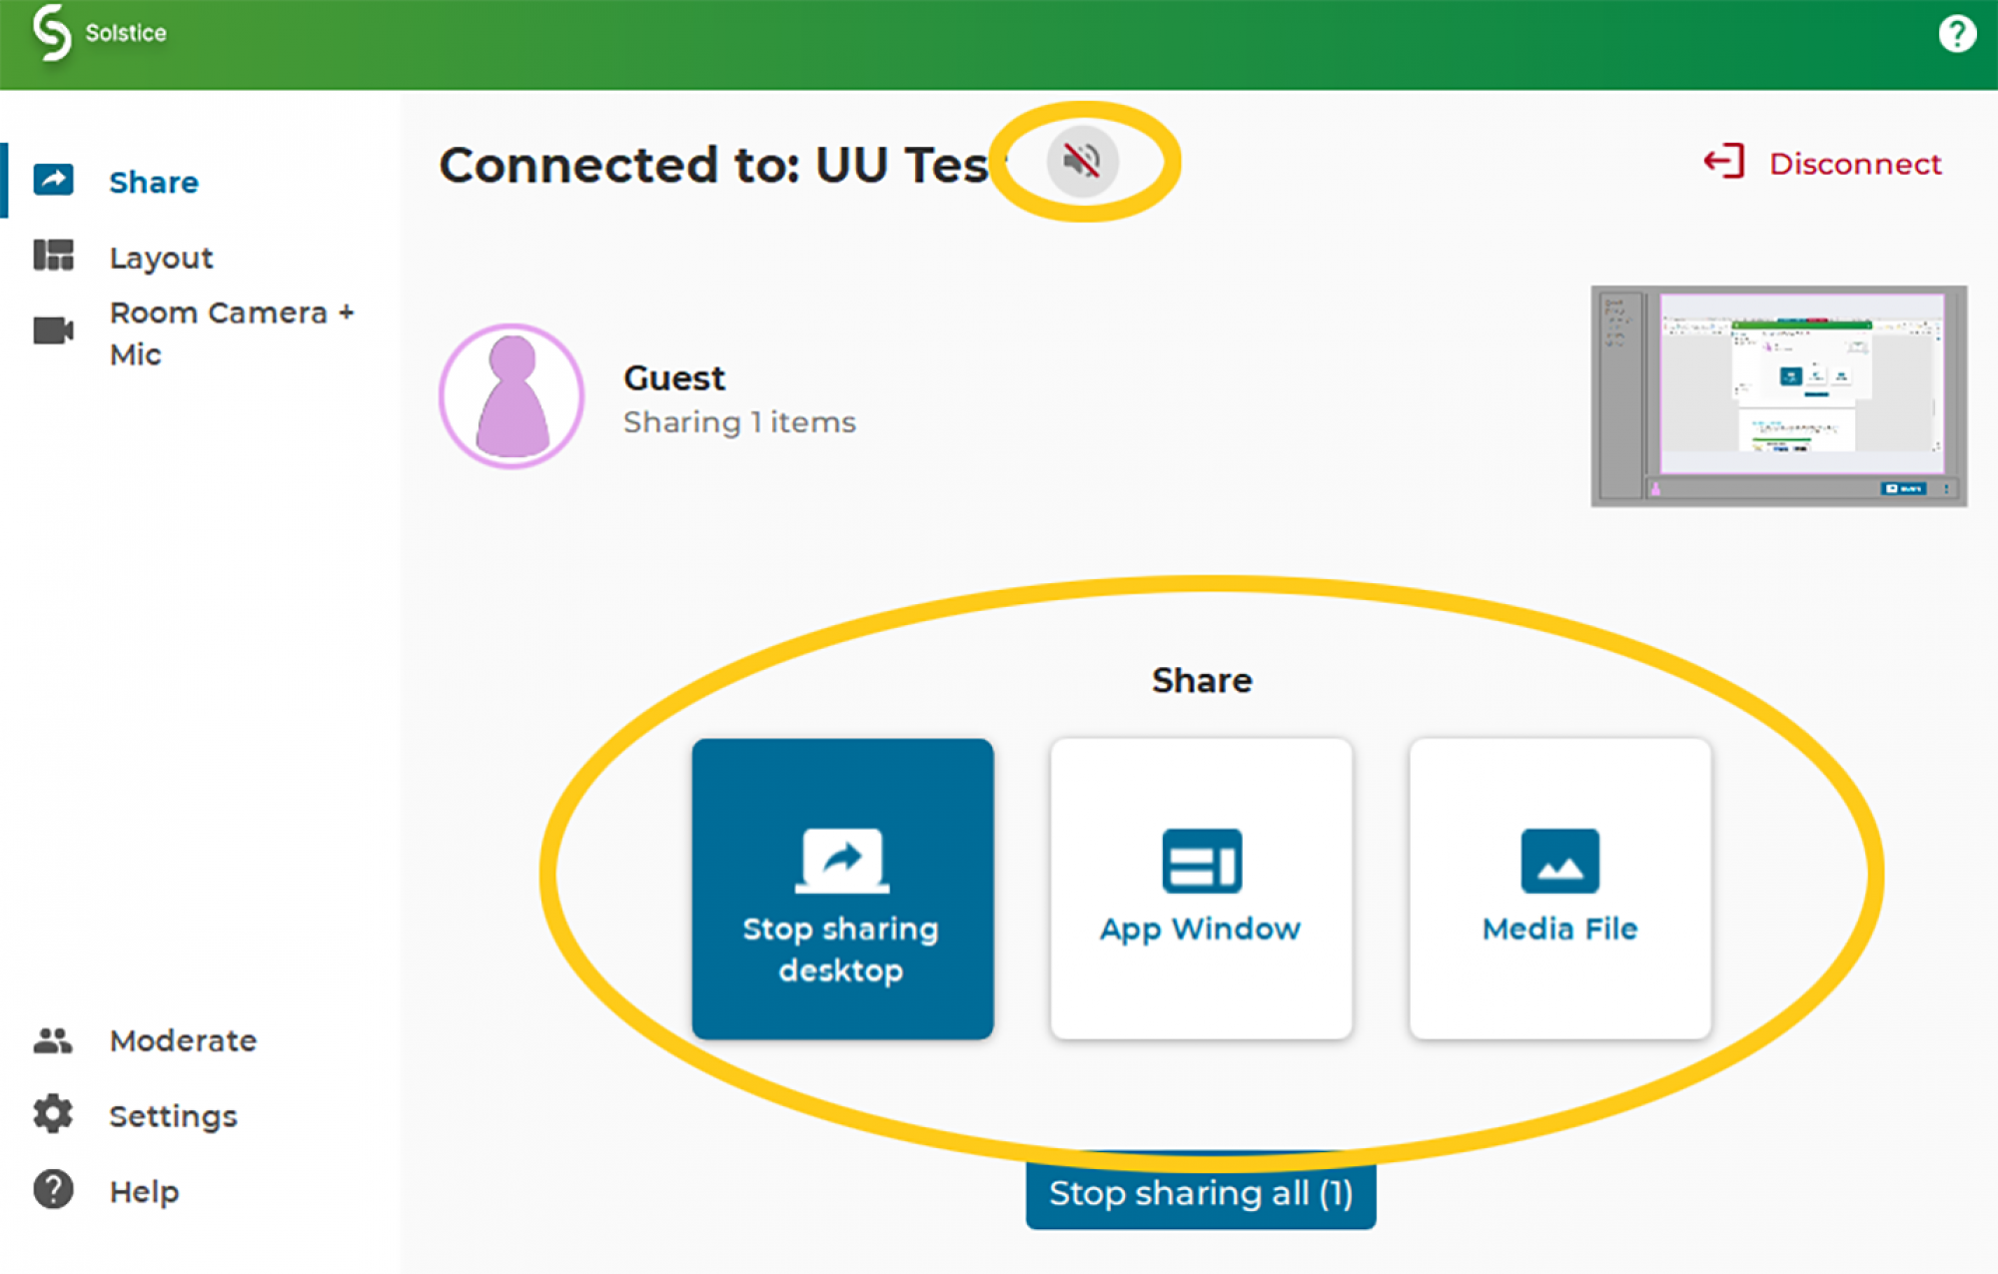Stop sharing desktop tile
The width and height of the screenshot is (1998, 1274).
pos(842,889)
